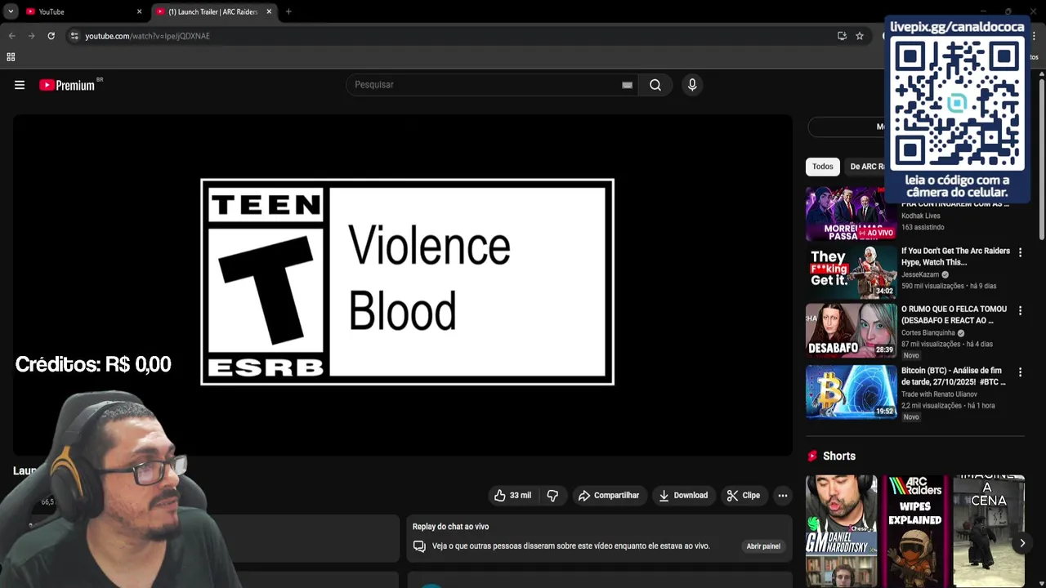This screenshot has width=1046, height=588.
Task: Click the install app icon in address bar
Action: [x=842, y=36]
